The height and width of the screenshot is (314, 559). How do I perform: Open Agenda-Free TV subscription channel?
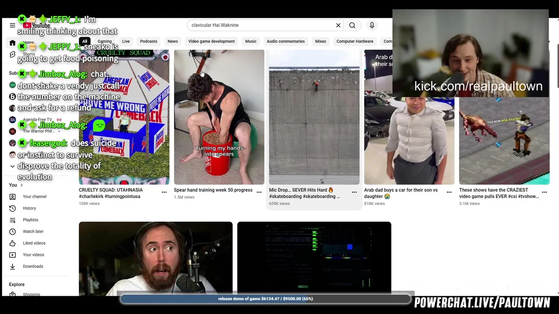tap(37, 119)
